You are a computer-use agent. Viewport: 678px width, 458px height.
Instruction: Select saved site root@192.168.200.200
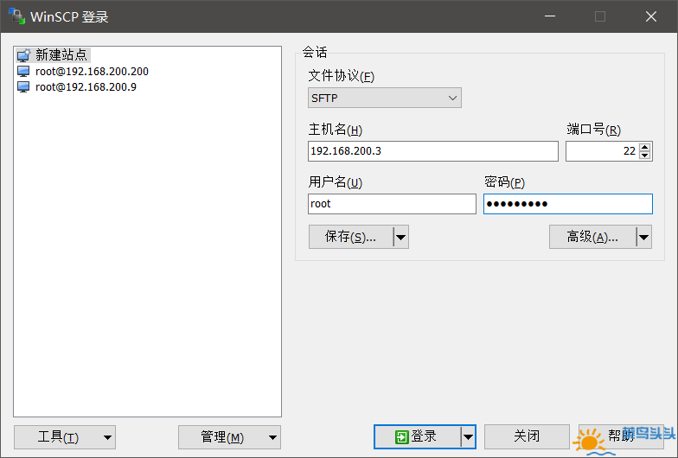click(x=92, y=72)
